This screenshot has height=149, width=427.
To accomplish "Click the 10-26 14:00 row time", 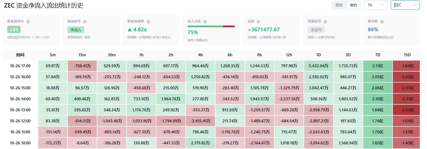I will coord(20,99).
